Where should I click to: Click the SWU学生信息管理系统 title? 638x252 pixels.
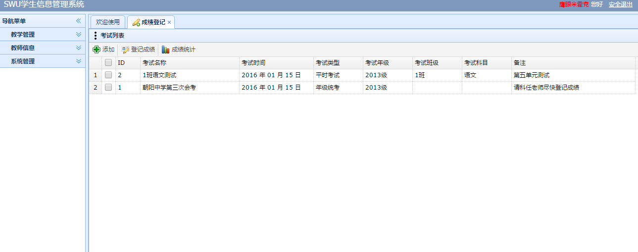click(44, 5)
